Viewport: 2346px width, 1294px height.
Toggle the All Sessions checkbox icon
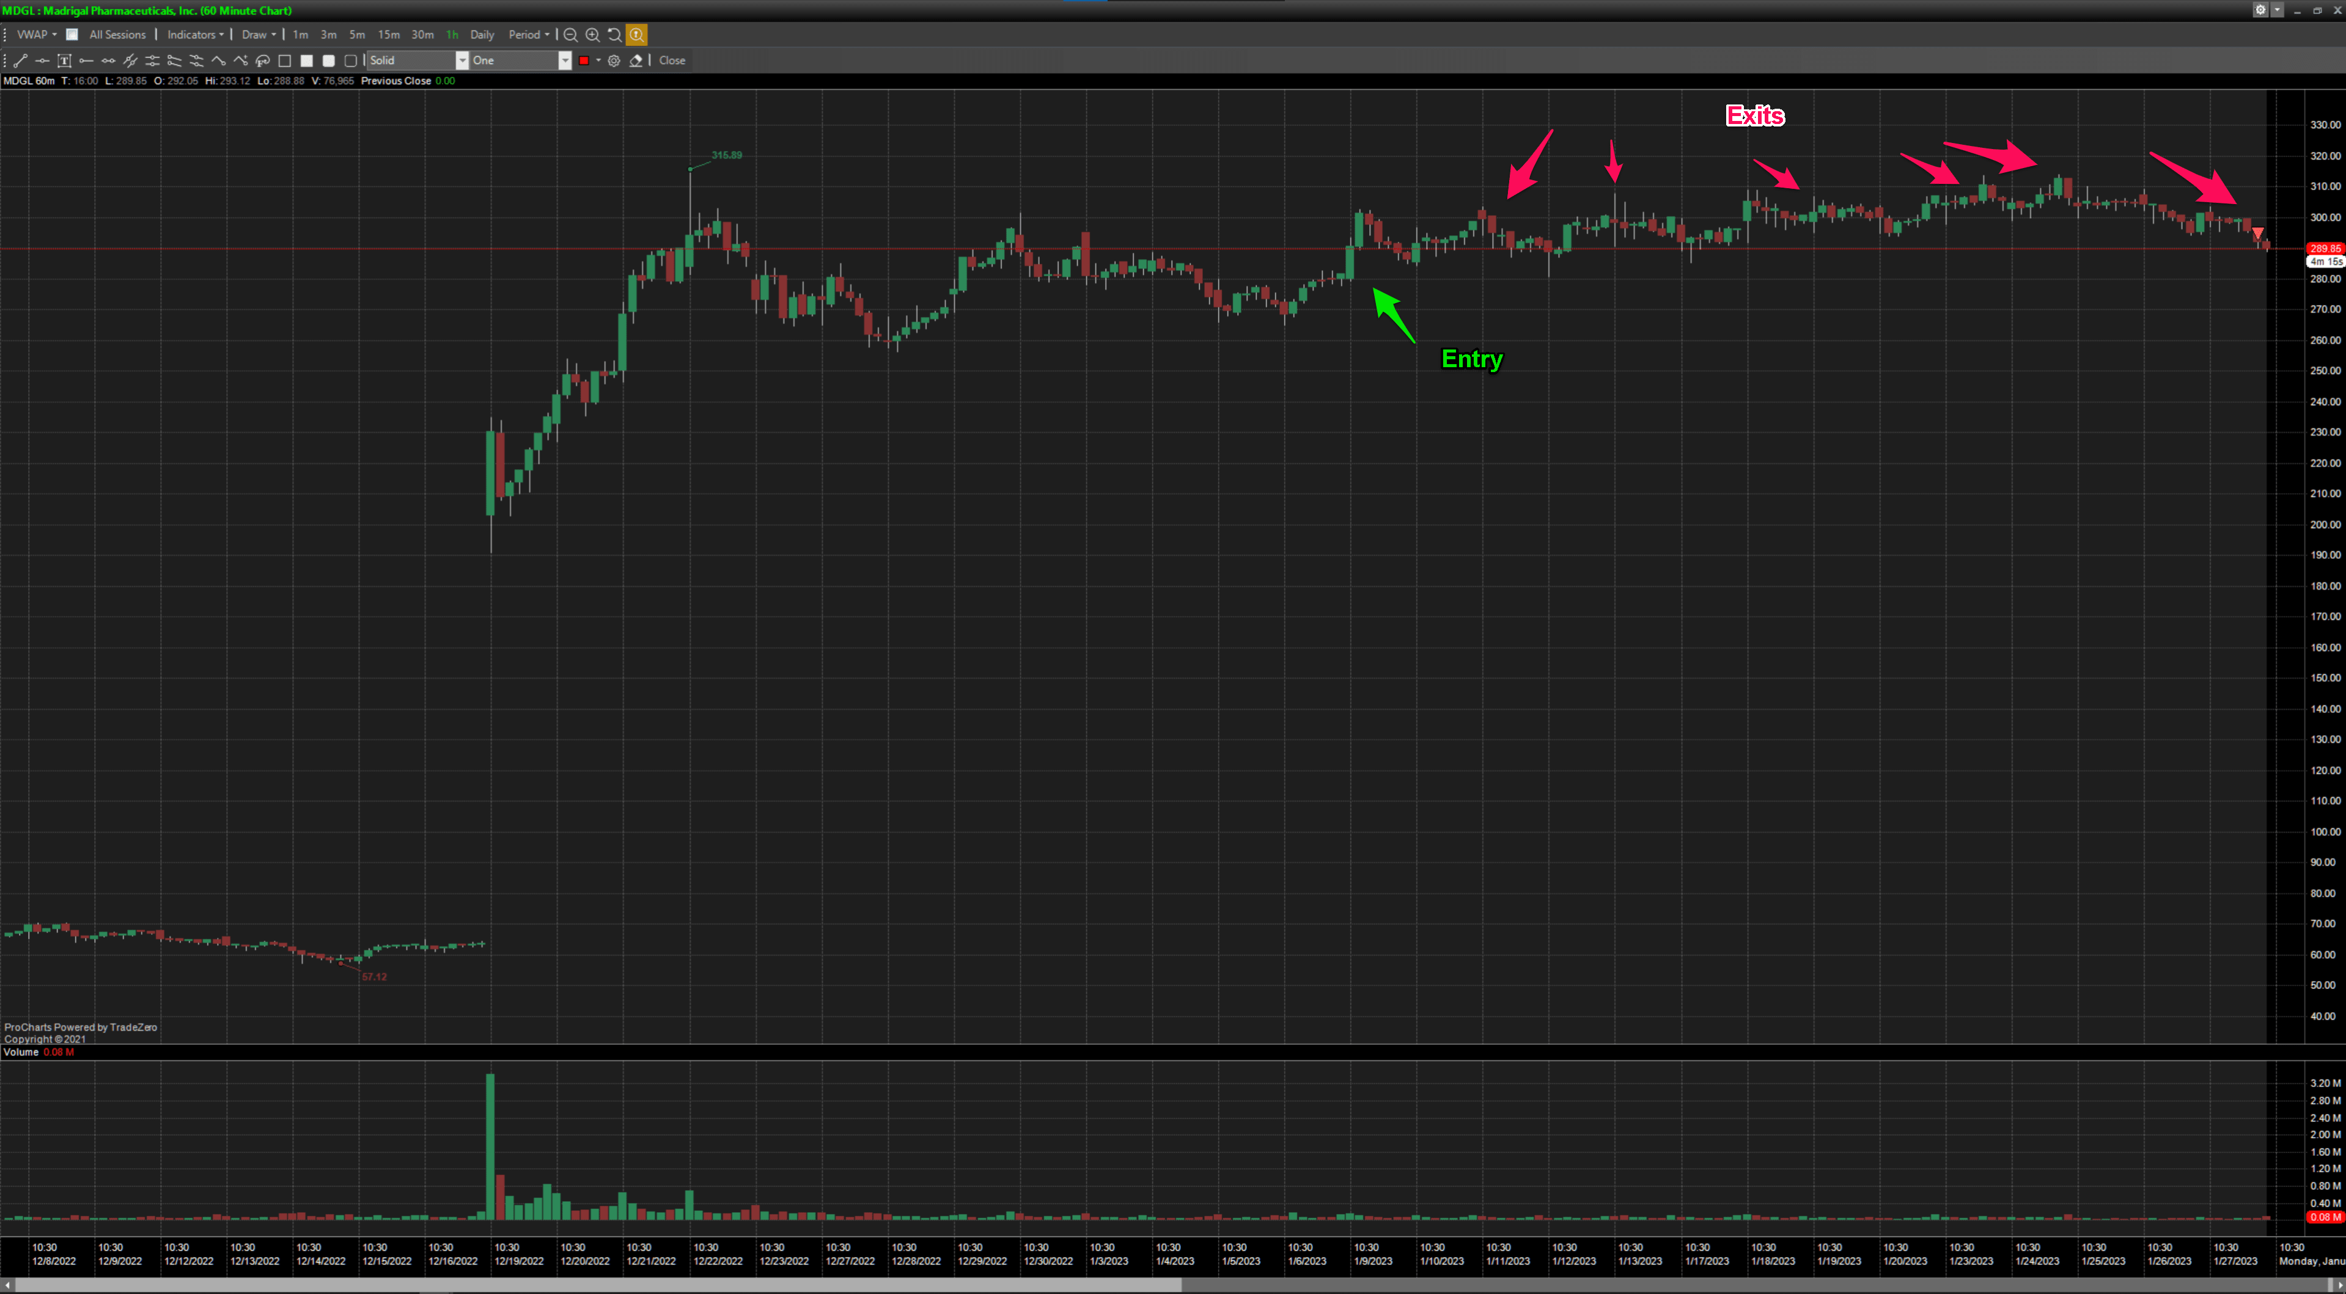pos(72,35)
